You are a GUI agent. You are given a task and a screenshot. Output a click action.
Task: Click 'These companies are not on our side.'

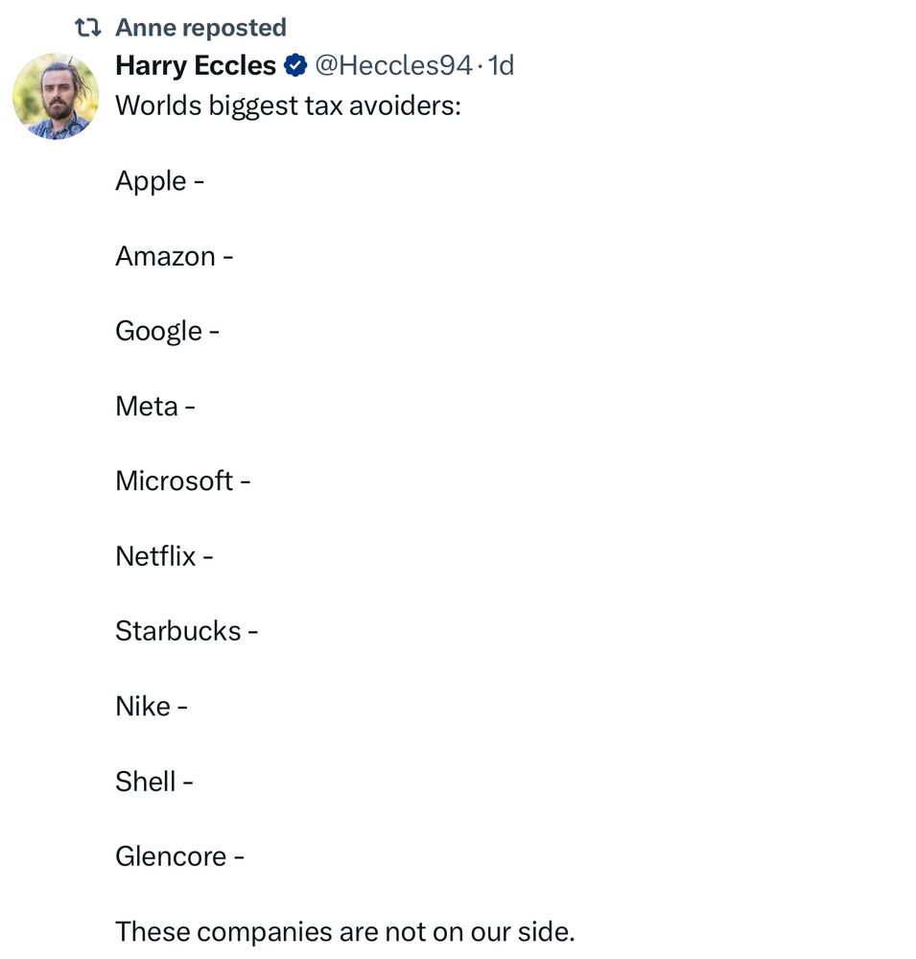(x=344, y=931)
